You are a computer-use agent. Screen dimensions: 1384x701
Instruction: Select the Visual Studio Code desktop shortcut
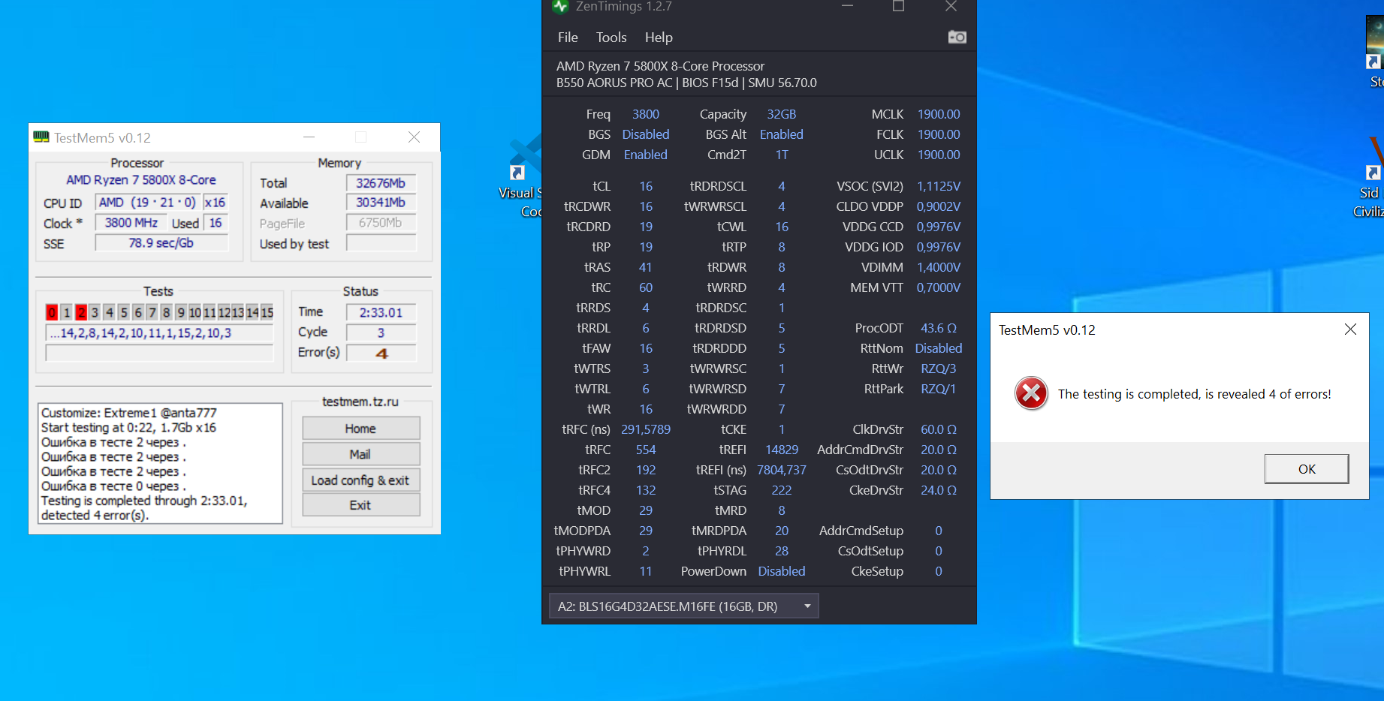click(523, 177)
